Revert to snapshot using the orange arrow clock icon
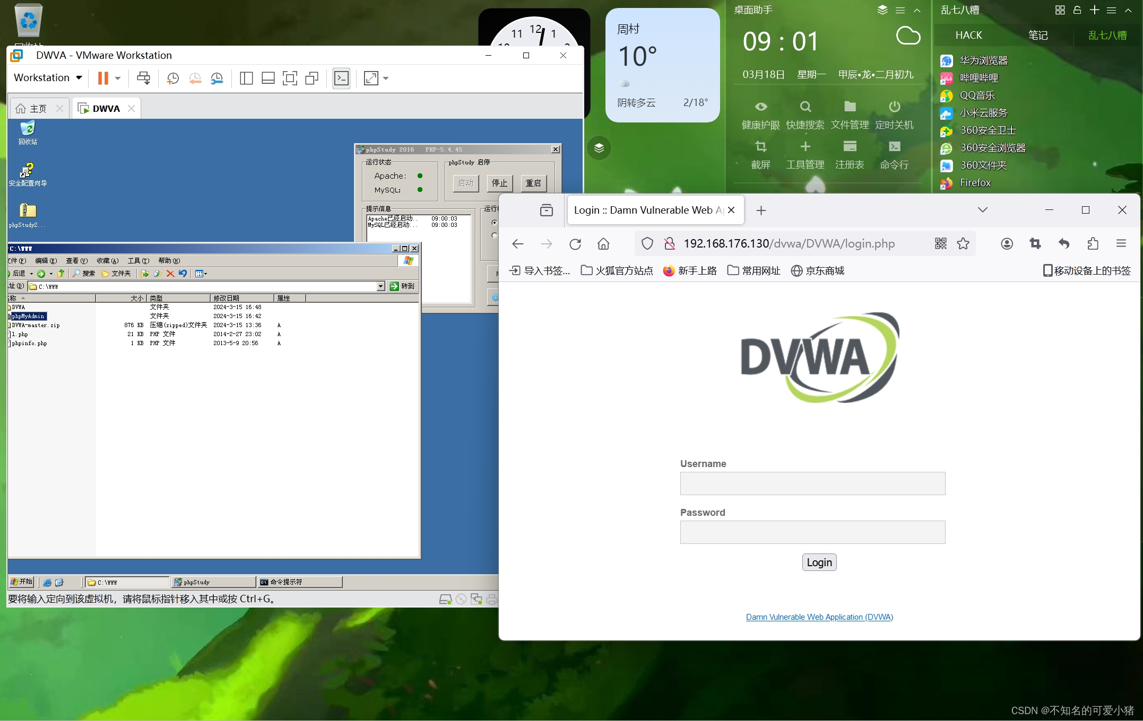Image resolution: width=1143 pixels, height=721 pixels. click(x=195, y=78)
